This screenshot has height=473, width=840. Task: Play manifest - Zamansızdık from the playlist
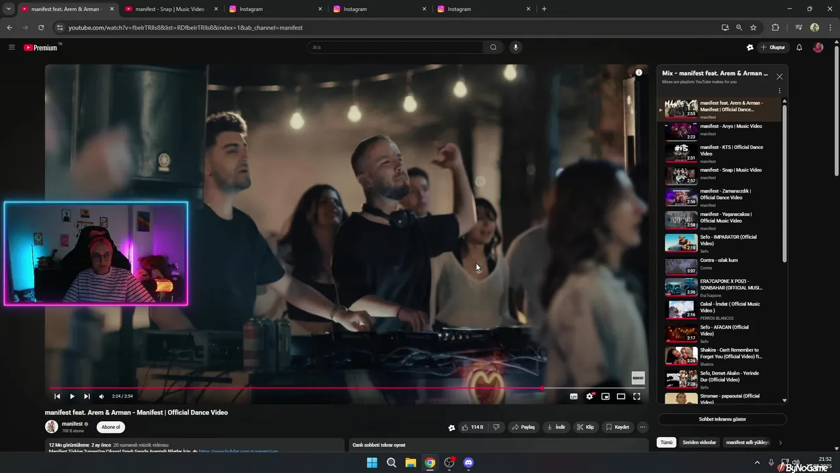tap(720, 198)
